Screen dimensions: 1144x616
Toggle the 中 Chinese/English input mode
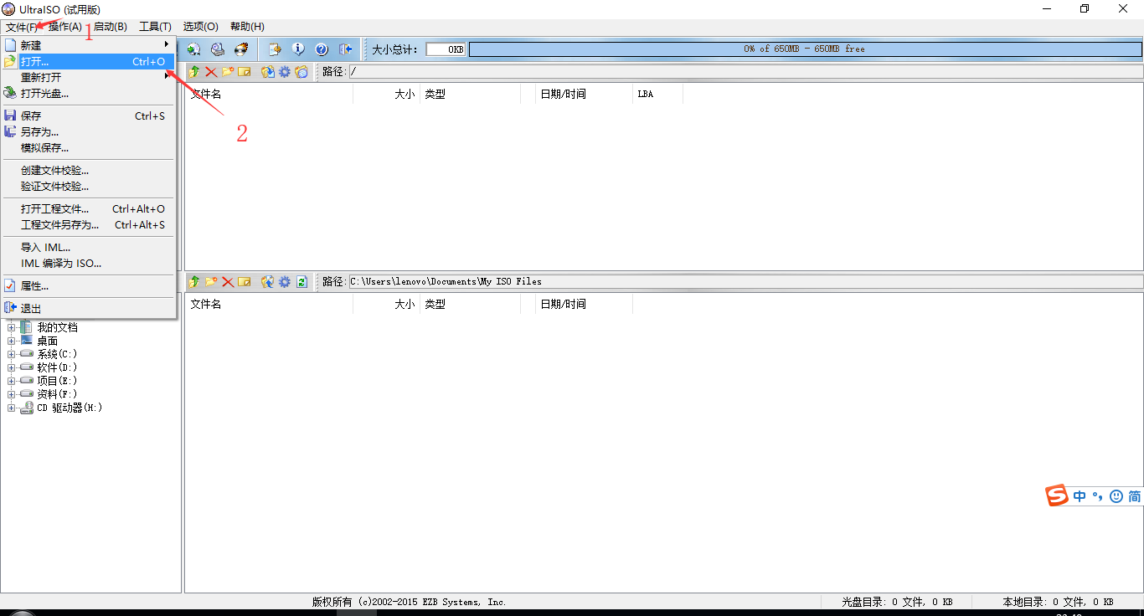tap(1080, 496)
